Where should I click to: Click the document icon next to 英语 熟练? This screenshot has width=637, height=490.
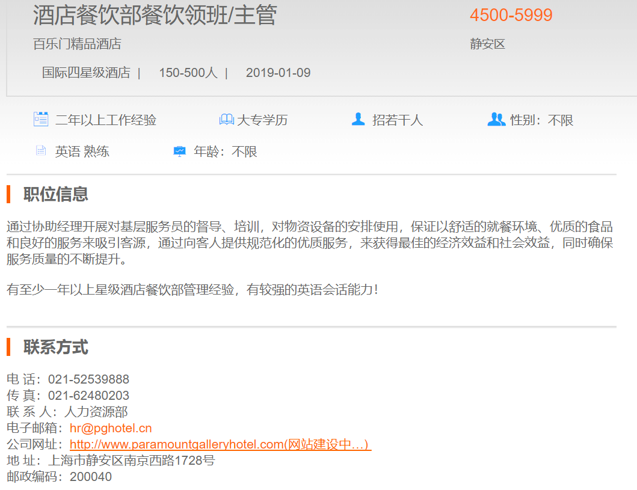click(x=40, y=150)
